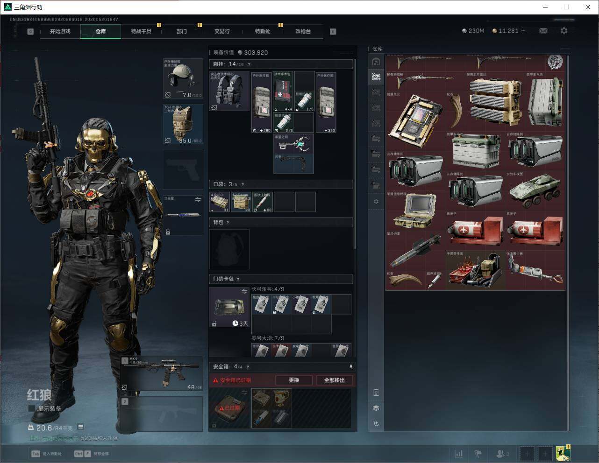Select the 步战车模型 tank in stash

pos(535,190)
